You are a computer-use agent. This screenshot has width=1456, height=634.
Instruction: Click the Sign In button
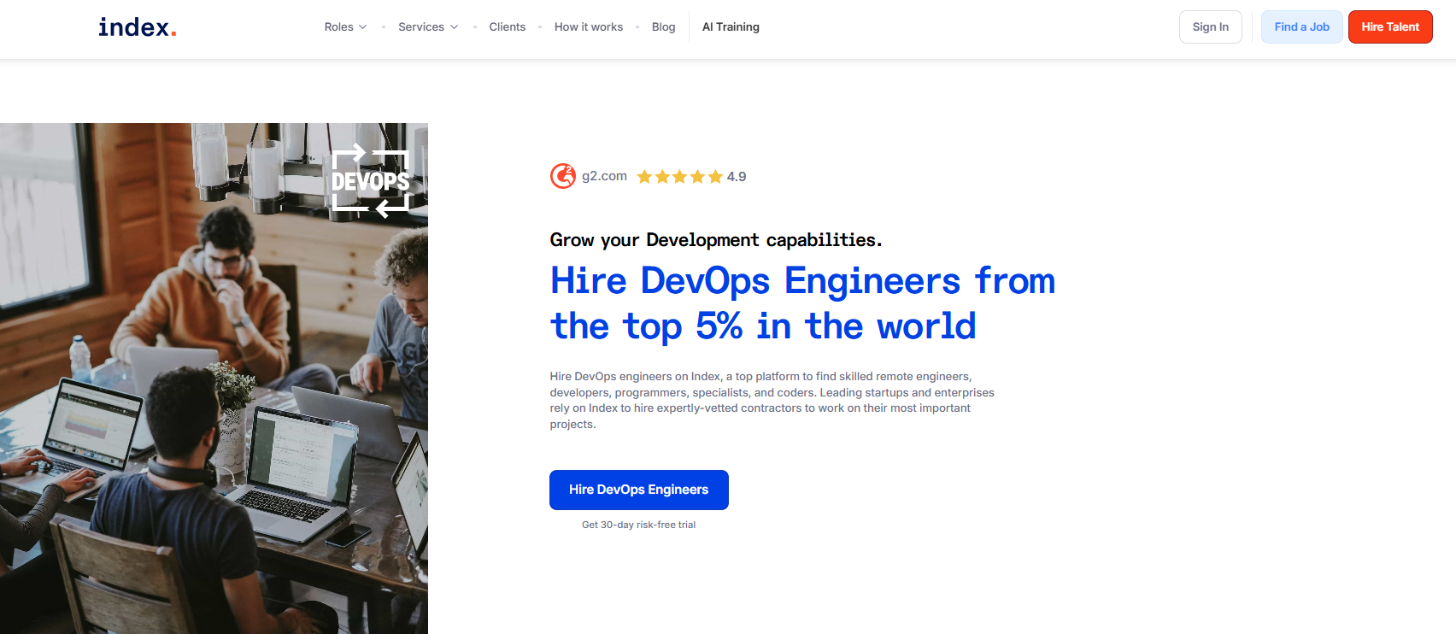(x=1210, y=27)
